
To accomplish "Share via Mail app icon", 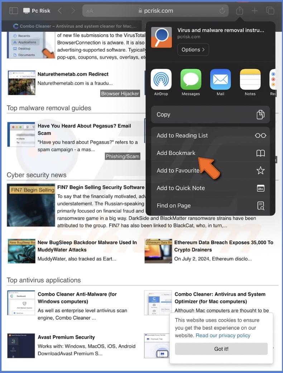I will [220, 79].
